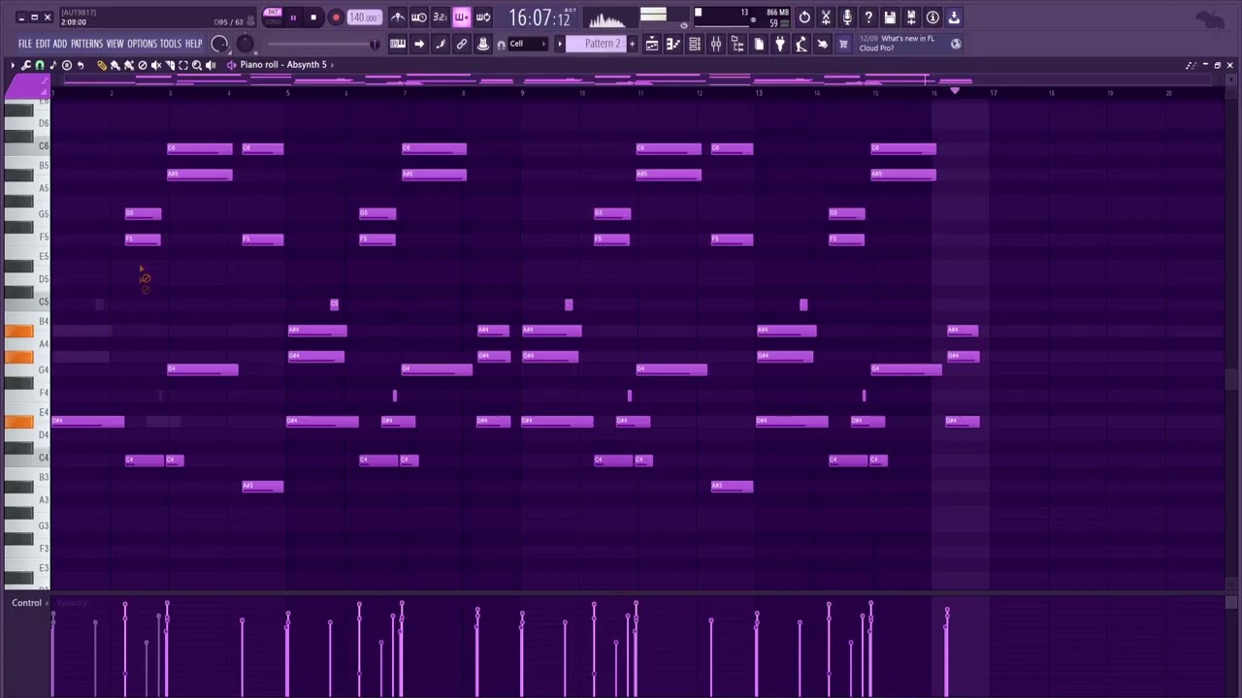Click the tempo value 140 field

(x=364, y=17)
